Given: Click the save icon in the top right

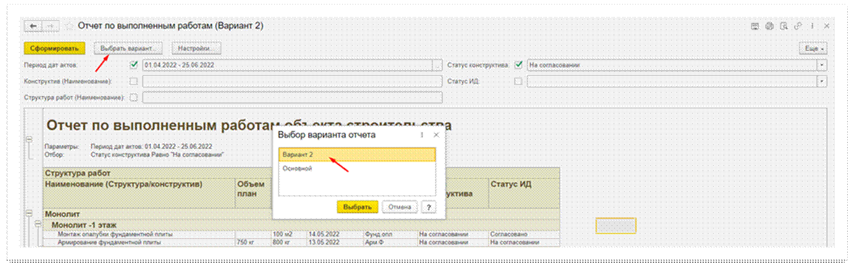Looking at the screenshot, I should tap(755, 27).
